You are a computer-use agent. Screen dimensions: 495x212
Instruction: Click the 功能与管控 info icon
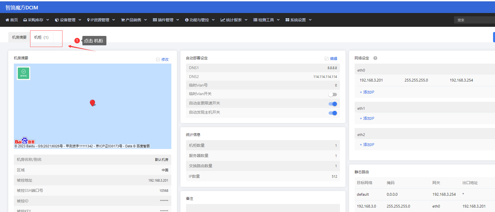(187, 20)
